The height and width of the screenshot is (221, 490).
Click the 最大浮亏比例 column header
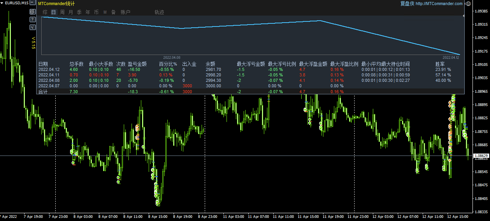click(x=282, y=64)
